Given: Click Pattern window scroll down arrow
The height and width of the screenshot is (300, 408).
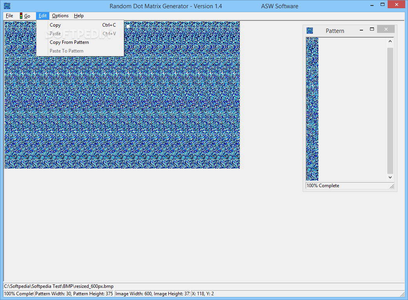Looking at the screenshot, I should point(390,177).
